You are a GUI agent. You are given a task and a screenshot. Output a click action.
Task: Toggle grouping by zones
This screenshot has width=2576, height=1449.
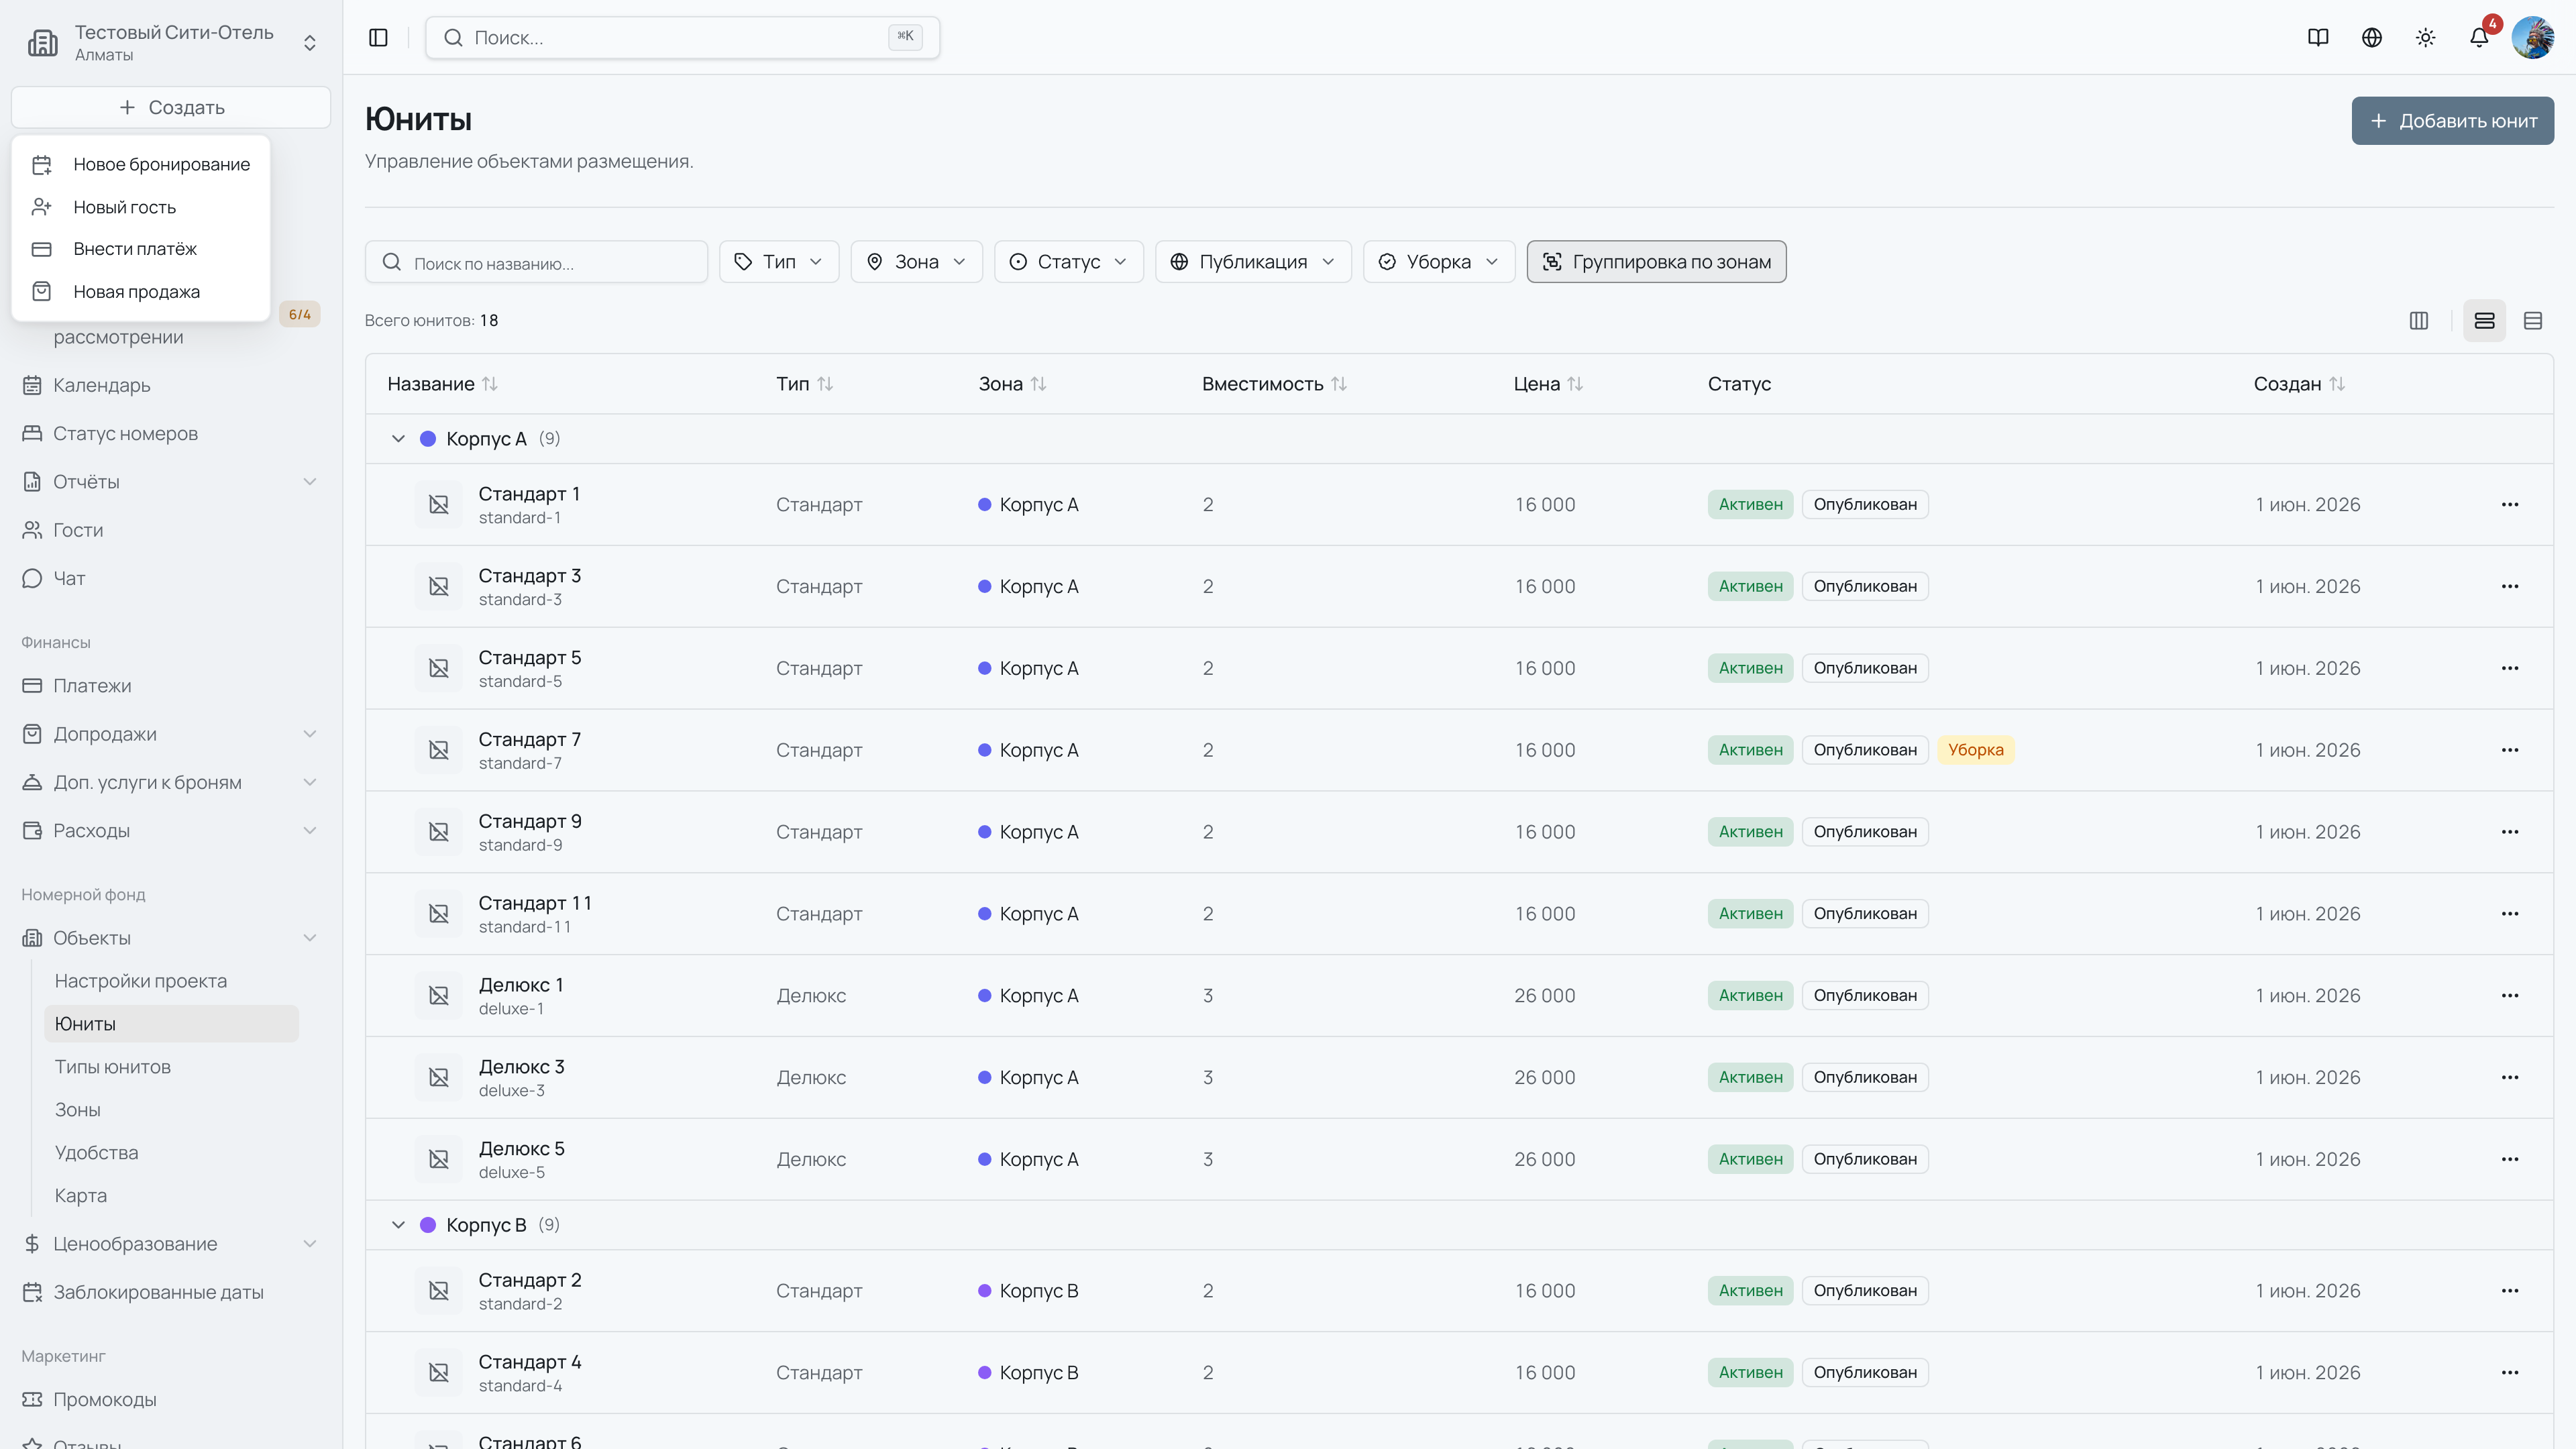(1656, 261)
